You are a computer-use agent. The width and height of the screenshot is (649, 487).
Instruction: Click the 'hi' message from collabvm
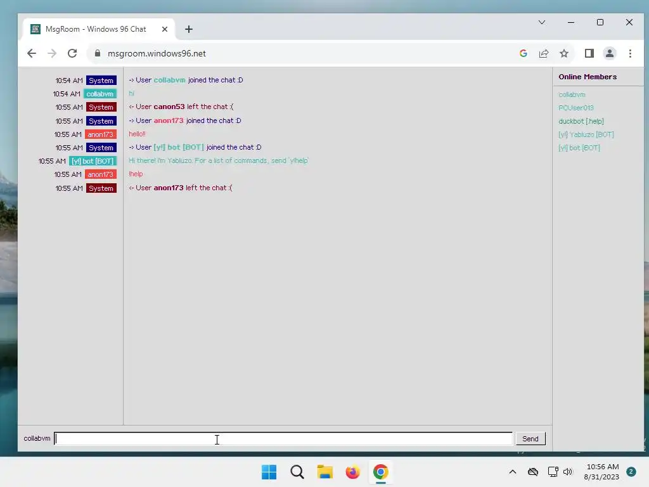[131, 94]
